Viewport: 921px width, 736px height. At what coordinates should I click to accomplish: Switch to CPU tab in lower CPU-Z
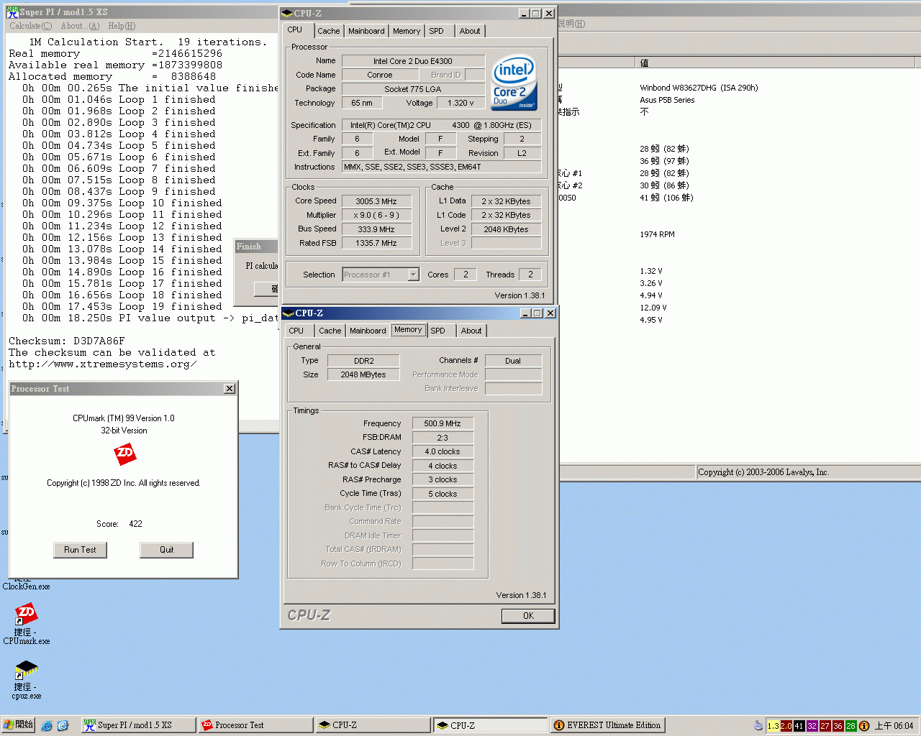click(x=296, y=331)
